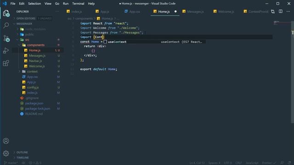Expand the public folder
This screenshot has height=165, width=294.
(29, 34)
